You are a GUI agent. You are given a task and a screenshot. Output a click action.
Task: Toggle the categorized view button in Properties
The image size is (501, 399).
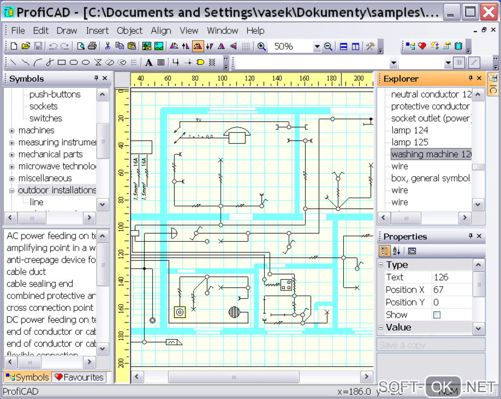coord(385,251)
